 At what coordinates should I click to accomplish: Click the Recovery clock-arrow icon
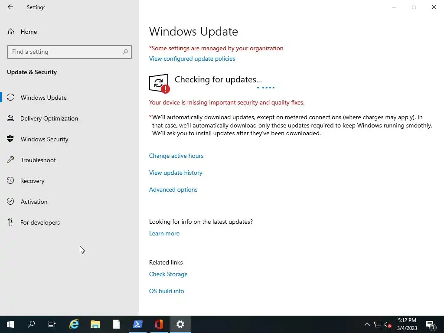[10, 180]
